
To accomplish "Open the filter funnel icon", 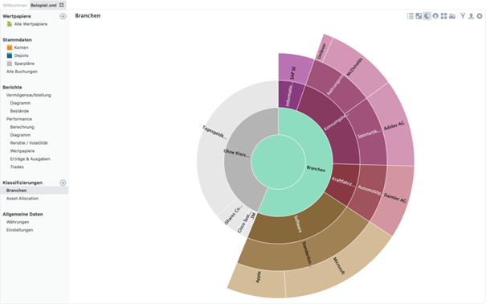I will pyautogui.click(x=463, y=16).
